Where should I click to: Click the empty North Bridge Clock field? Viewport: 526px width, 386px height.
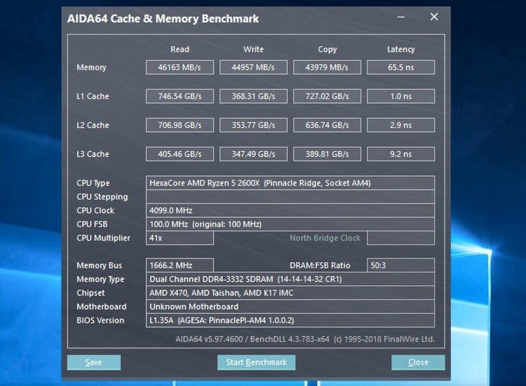[x=401, y=238]
